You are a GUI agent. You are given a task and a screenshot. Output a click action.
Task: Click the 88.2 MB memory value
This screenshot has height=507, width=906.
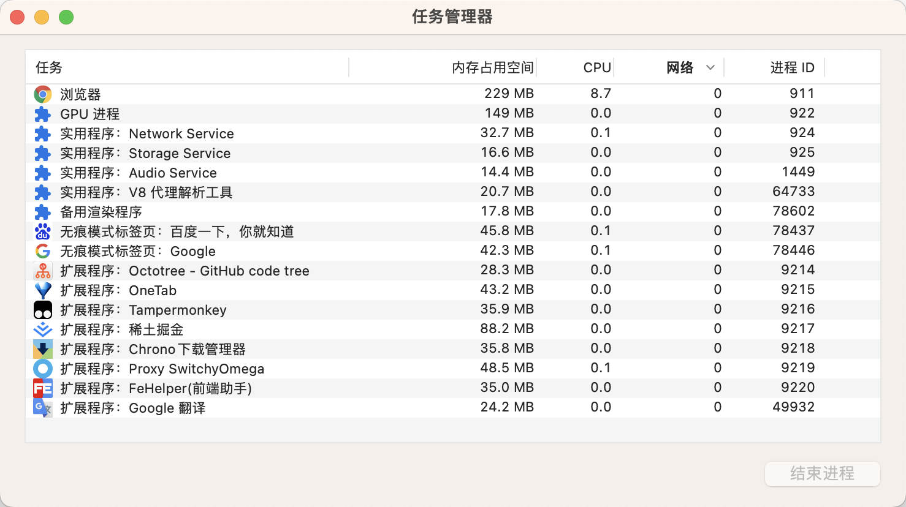tap(507, 329)
